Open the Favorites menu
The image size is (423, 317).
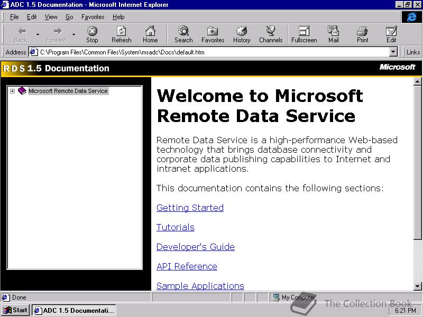[93, 17]
